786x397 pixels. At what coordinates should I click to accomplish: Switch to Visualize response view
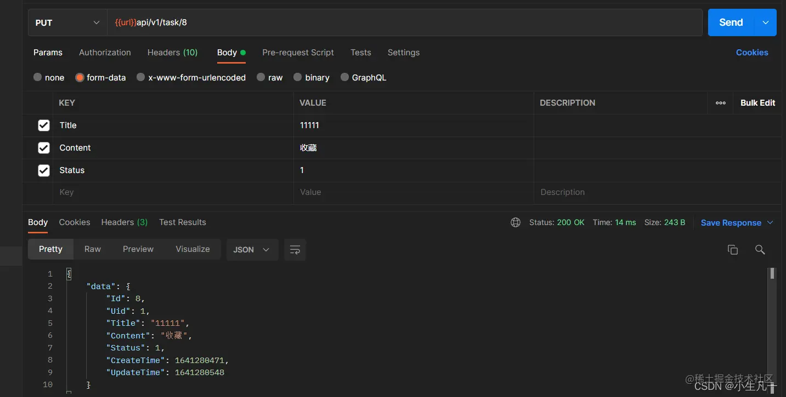[193, 249]
